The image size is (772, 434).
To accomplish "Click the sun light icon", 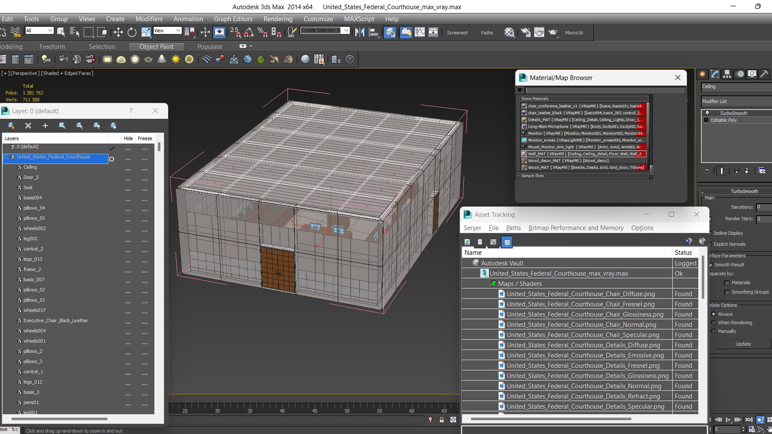I will click(x=175, y=59).
